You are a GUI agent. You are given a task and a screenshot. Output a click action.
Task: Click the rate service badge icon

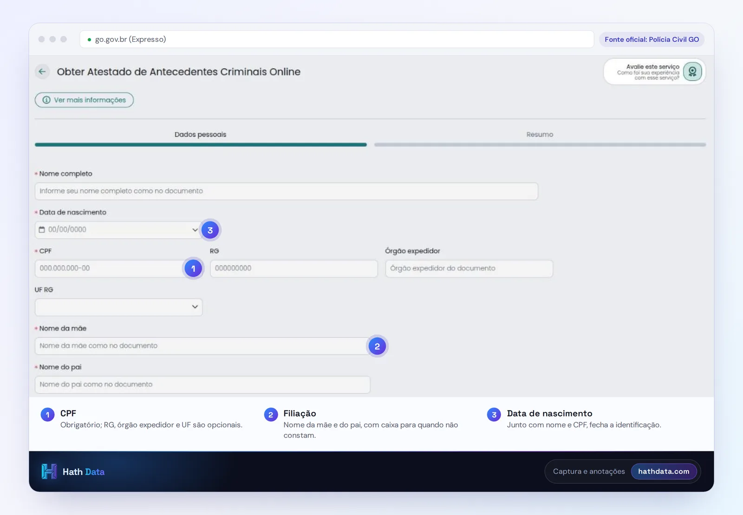tap(692, 72)
